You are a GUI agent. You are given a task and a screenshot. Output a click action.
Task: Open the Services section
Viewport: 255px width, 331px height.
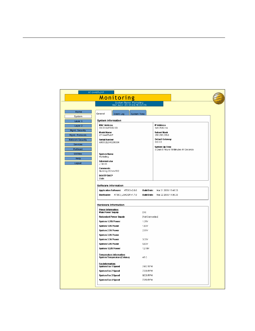(x=78, y=144)
